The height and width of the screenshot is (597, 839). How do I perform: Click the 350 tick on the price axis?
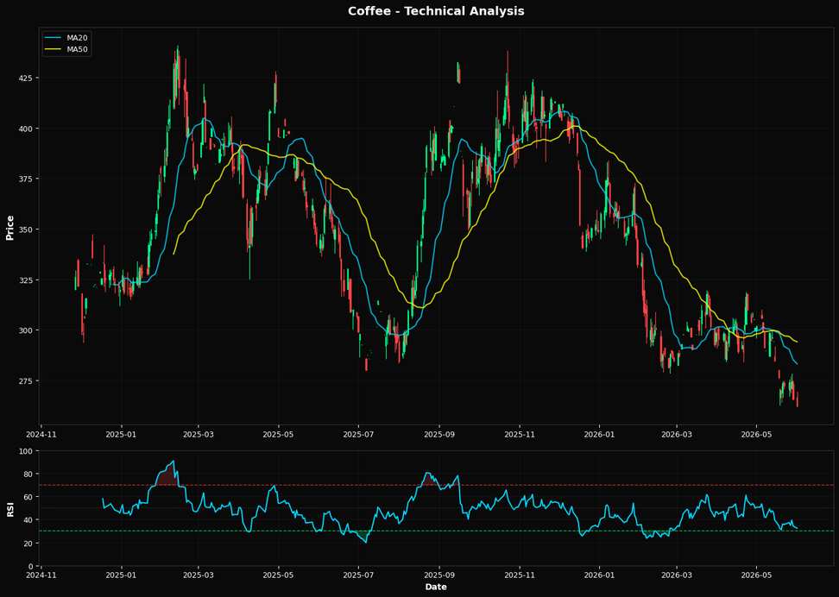28,229
